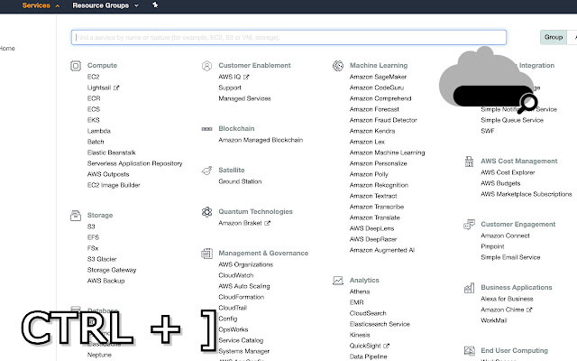This screenshot has width=577, height=361.
Task: Click the Storage category icon
Action: pos(76,216)
